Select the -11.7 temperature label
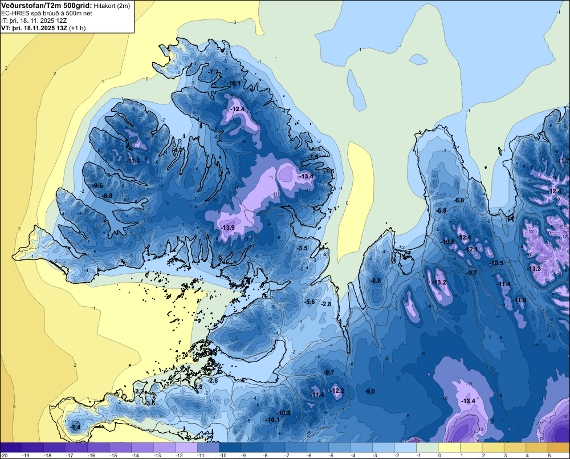Viewport: 570px width, 459px height. click(x=563, y=161)
